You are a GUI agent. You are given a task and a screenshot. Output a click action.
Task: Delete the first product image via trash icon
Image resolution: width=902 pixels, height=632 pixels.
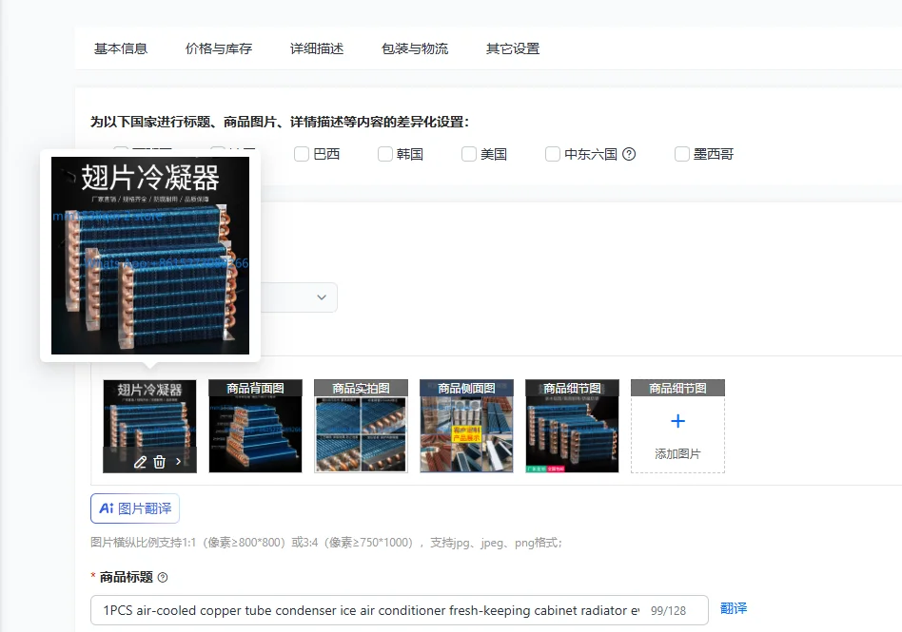click(159, 462)
